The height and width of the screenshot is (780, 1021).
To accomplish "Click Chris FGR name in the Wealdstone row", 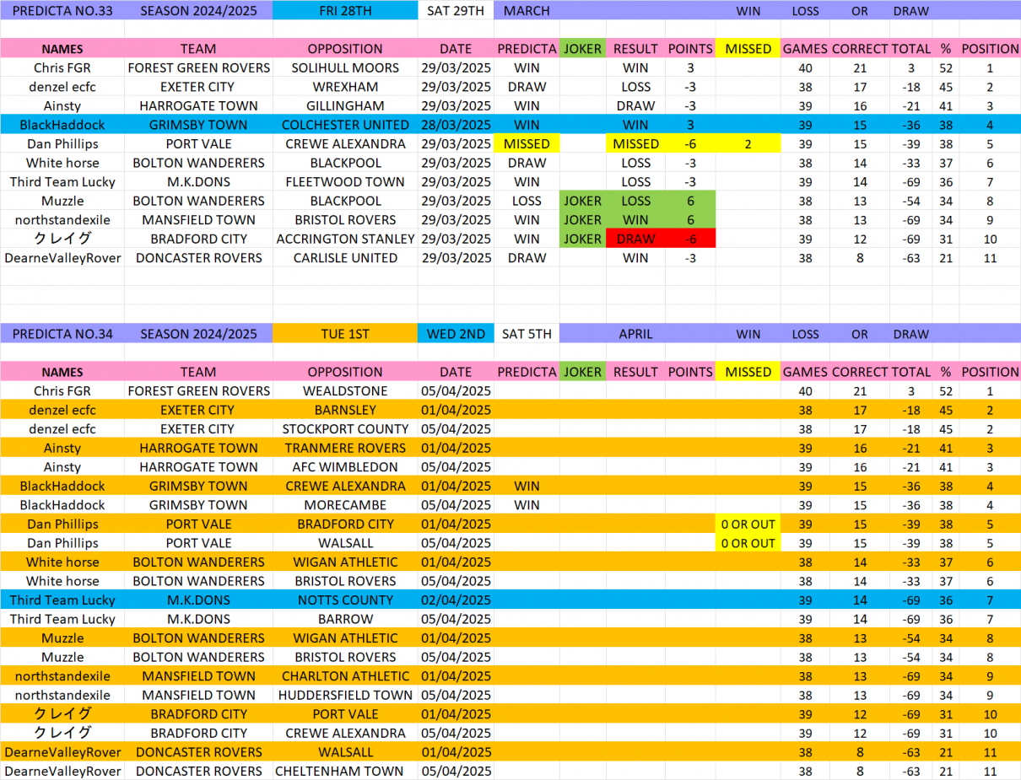I will 62,391.
